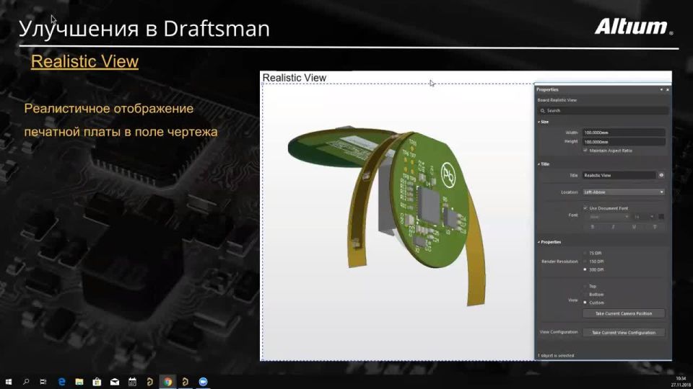Click the Realistic View heading link
Image resolution: width=693 pixels, height=389 pixels.
point(84,61)
